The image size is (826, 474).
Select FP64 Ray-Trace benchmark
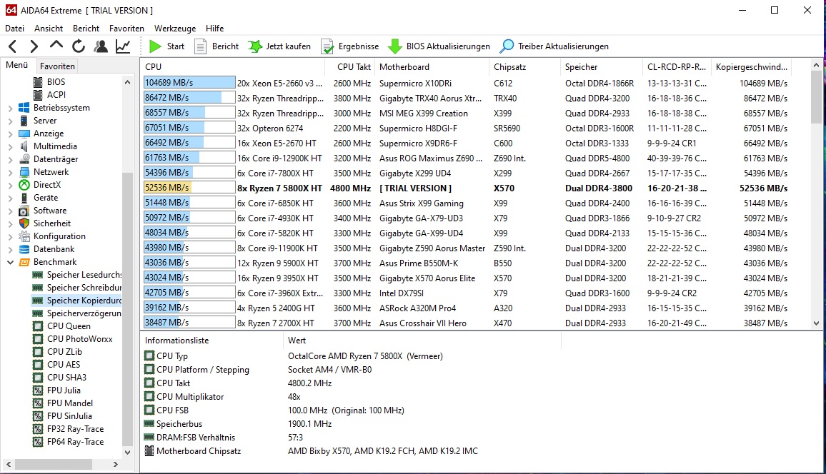coord(75,442)
